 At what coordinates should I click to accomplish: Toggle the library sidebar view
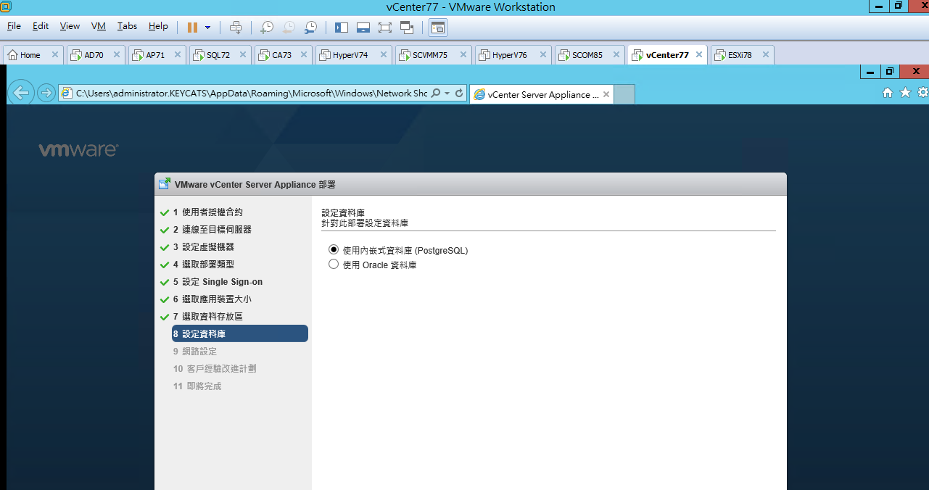click(x=342, y=27)
